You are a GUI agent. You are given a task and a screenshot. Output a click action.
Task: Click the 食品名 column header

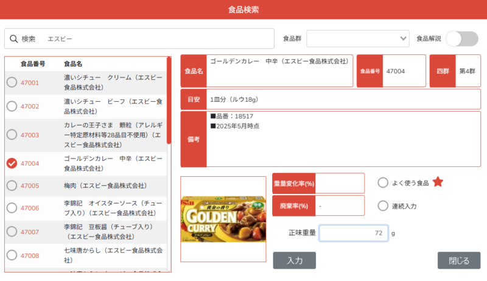point(73,64)
